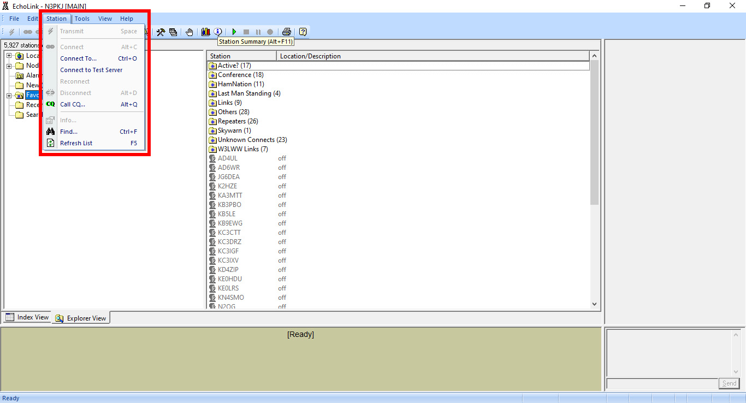
Task: Click the binoculars Find icon in menu
Action: (50, 132)
